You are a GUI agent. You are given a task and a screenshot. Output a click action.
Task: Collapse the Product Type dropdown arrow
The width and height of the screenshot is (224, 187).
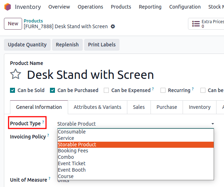click(213, 124)
